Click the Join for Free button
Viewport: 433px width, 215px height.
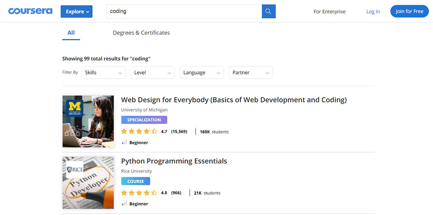click(x=409, y=11)
